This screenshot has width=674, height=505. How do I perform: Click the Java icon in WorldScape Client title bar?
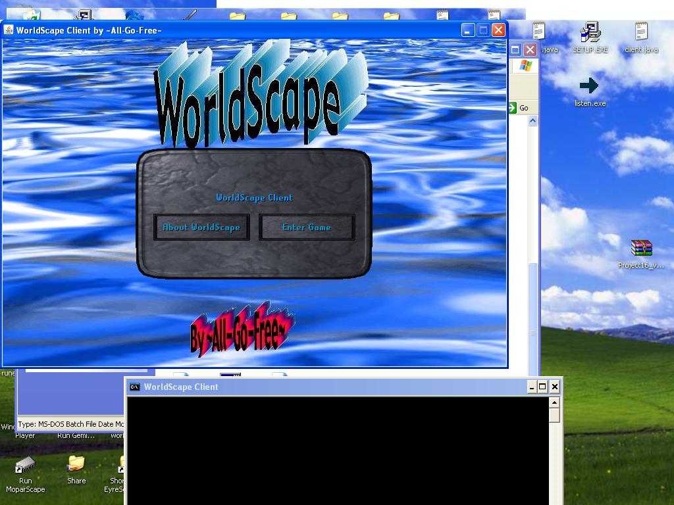[x=8, y=30]
